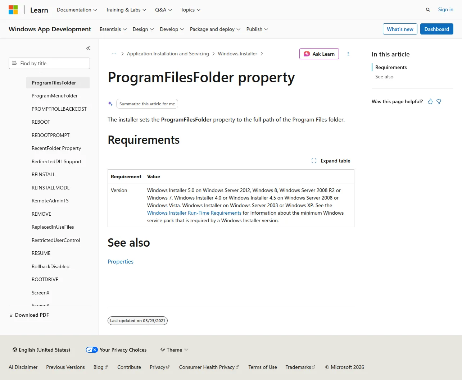Open the Properties link under See also

click(x=121, y=262)
